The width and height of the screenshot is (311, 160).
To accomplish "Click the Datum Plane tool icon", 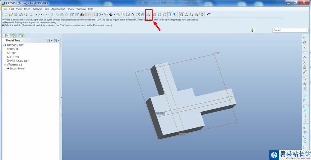I will click(305, 42).
